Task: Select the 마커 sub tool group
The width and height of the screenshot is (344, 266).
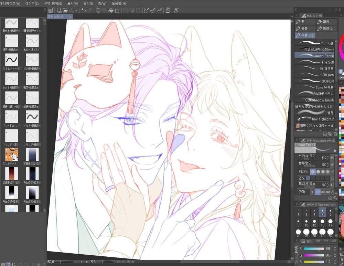Action: click(x=327, y=22)
